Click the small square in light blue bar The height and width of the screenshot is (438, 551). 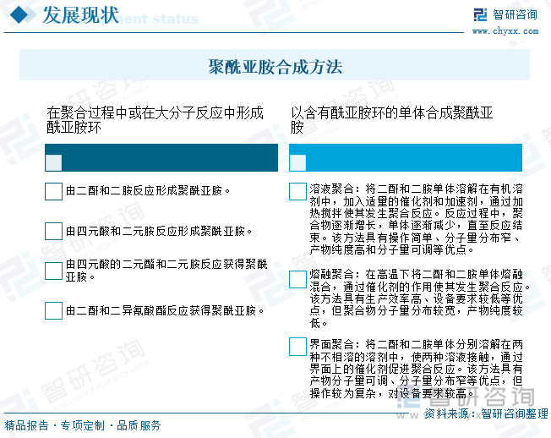(297, 162)
